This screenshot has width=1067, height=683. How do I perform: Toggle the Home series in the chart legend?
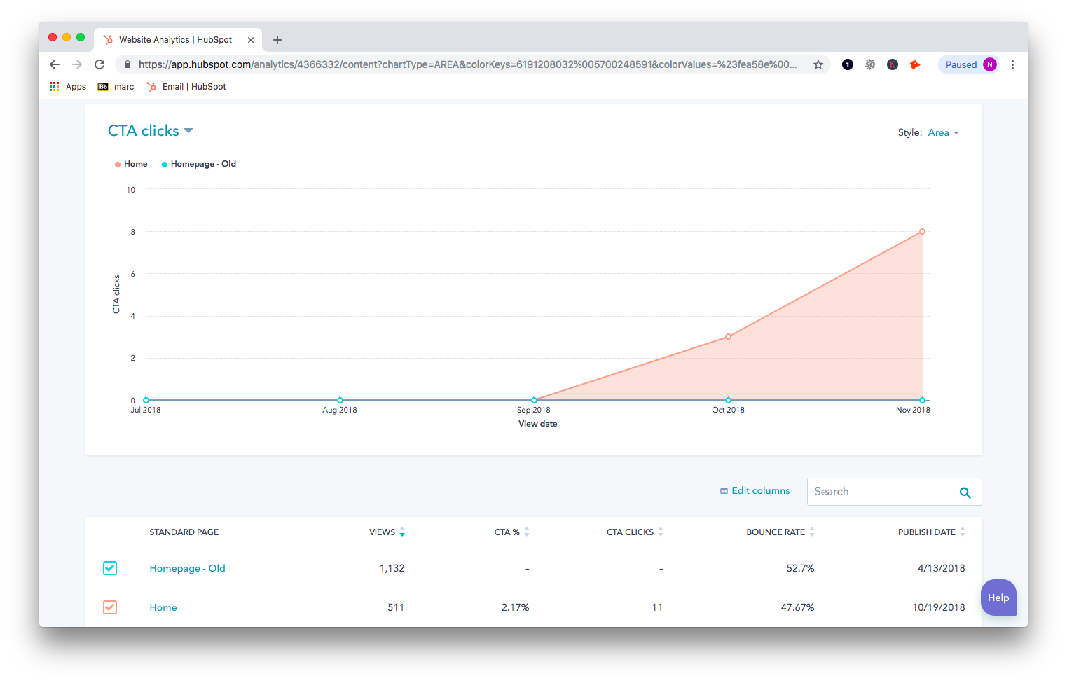point(131,164)
